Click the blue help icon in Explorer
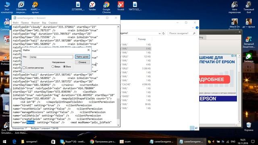The width and height of the screenshot is (258, 145). (197, 28)
